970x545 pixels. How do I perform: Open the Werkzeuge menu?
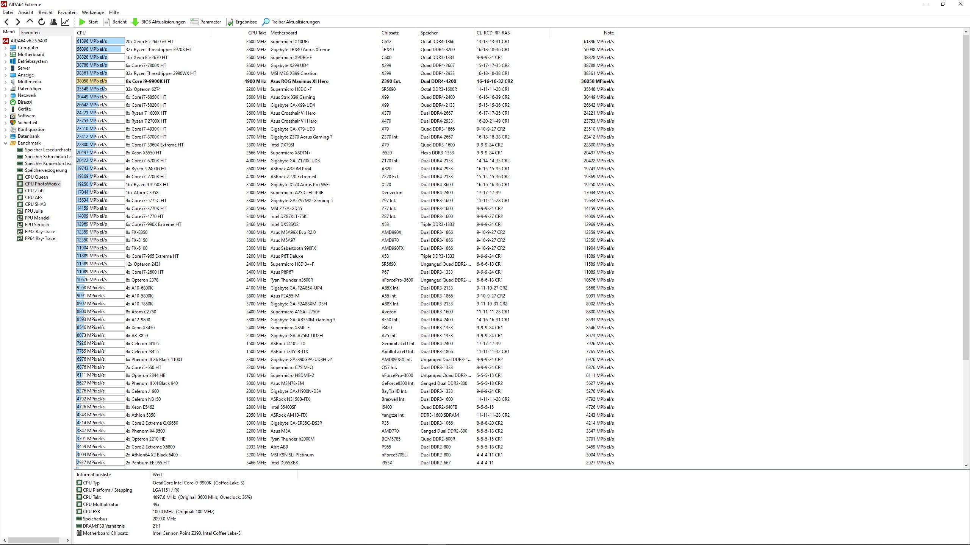click(93, 12)
